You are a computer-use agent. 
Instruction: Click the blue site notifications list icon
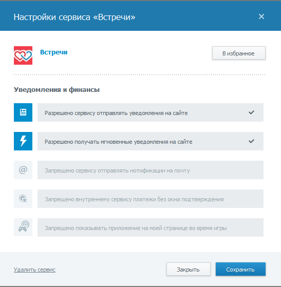point(23,112)
